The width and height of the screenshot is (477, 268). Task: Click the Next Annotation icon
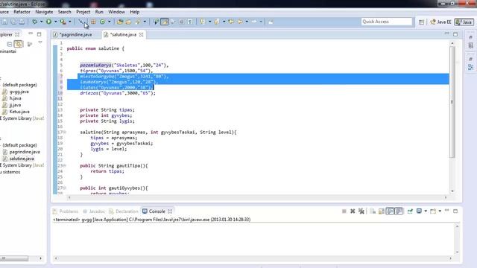202,22
